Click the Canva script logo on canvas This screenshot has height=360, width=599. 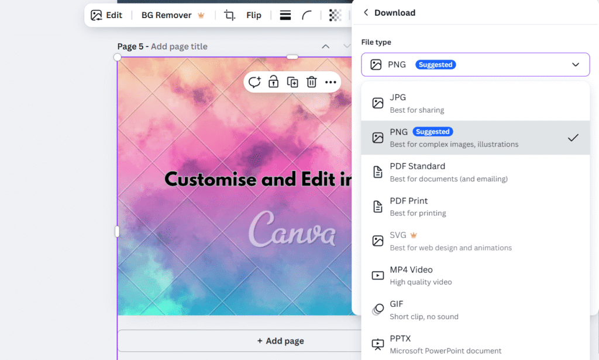click(x=292, y=229)
